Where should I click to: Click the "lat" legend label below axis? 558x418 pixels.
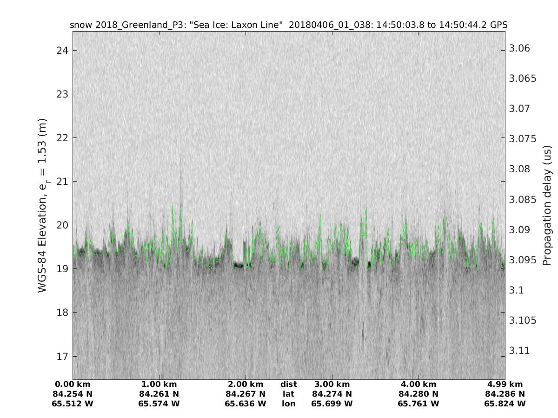click(x=288, y=394)
